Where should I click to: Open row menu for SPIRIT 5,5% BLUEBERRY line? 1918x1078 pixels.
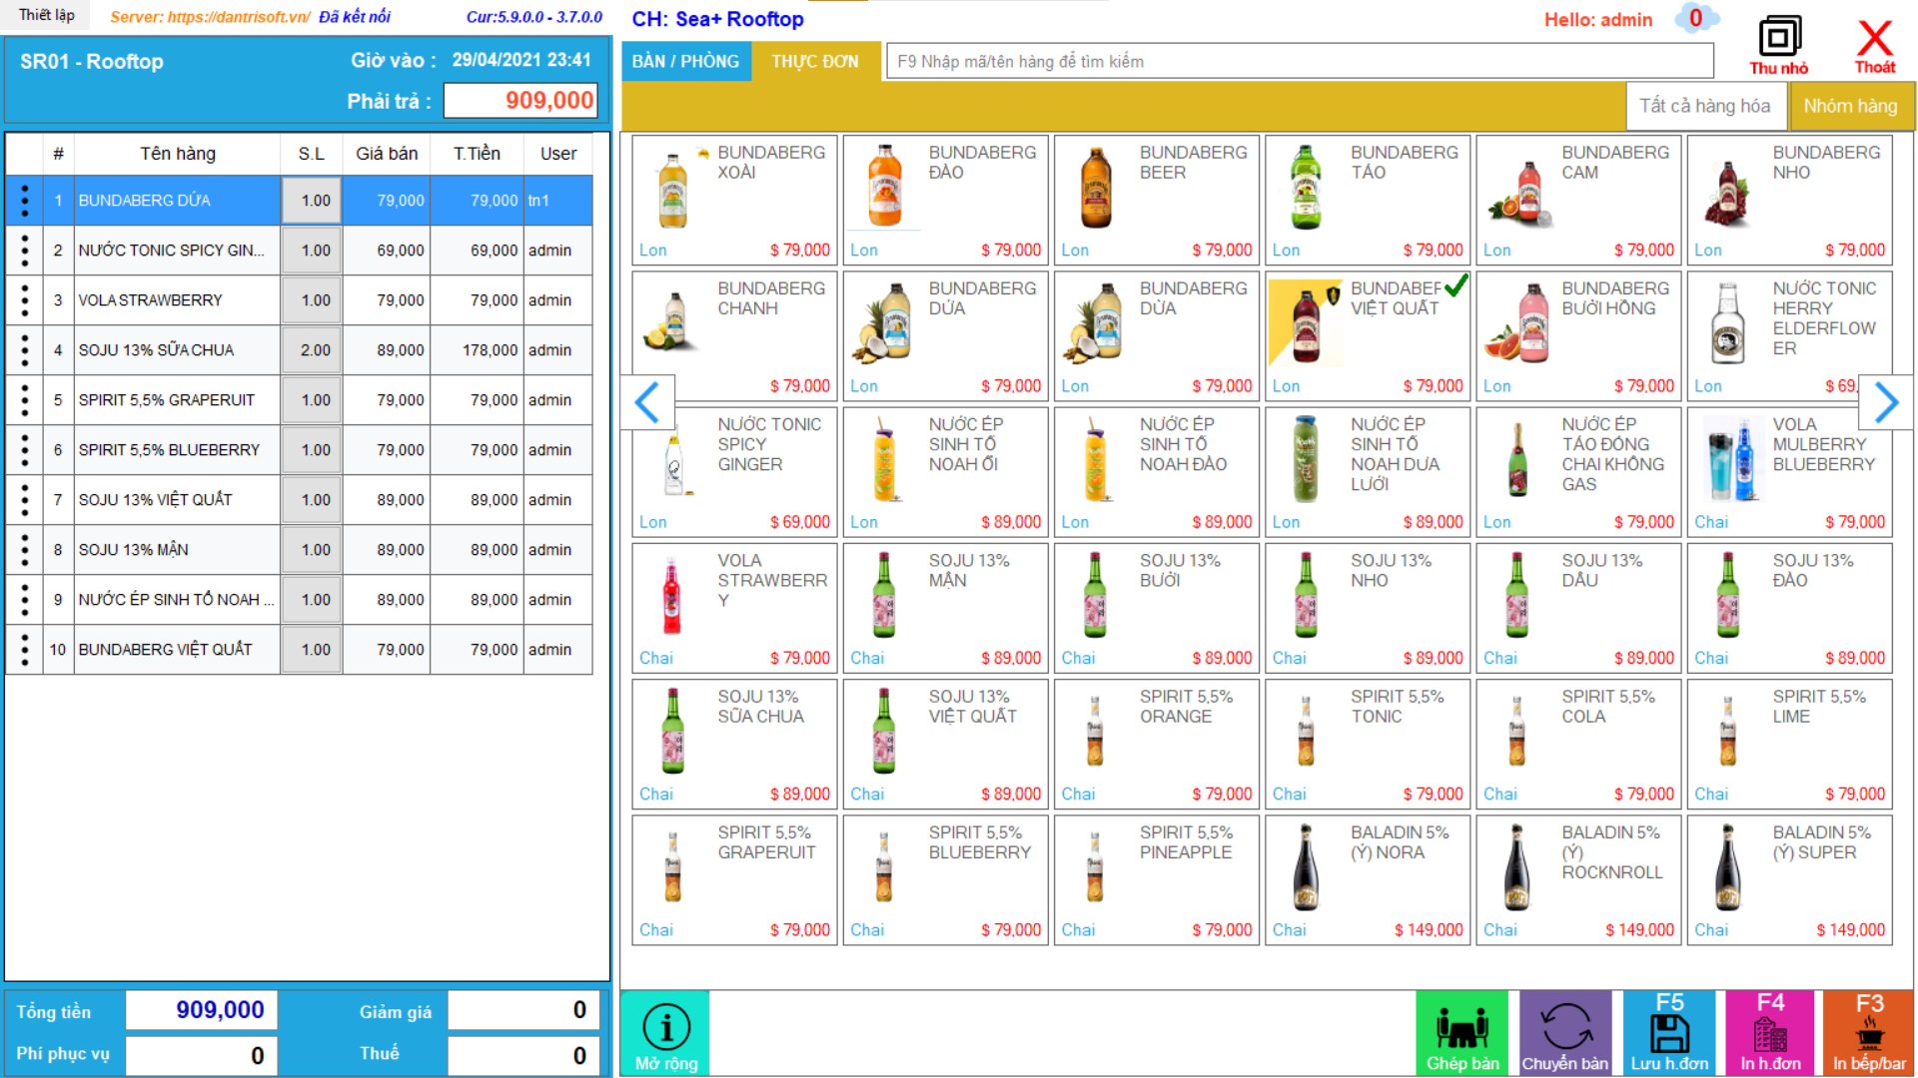(25, 450)
